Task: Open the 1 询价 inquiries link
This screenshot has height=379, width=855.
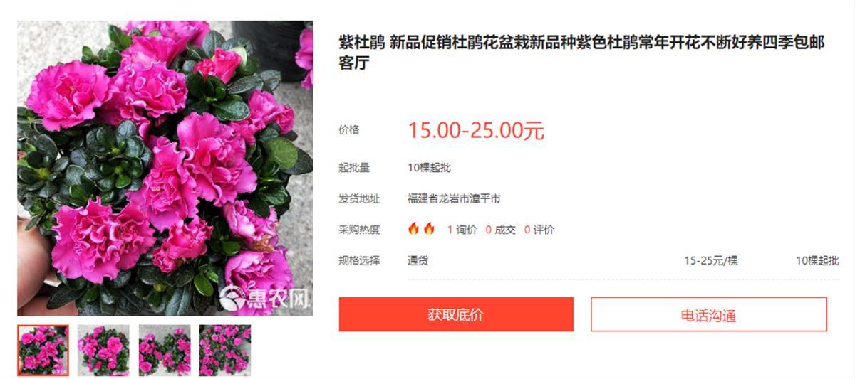Action: 462,230
